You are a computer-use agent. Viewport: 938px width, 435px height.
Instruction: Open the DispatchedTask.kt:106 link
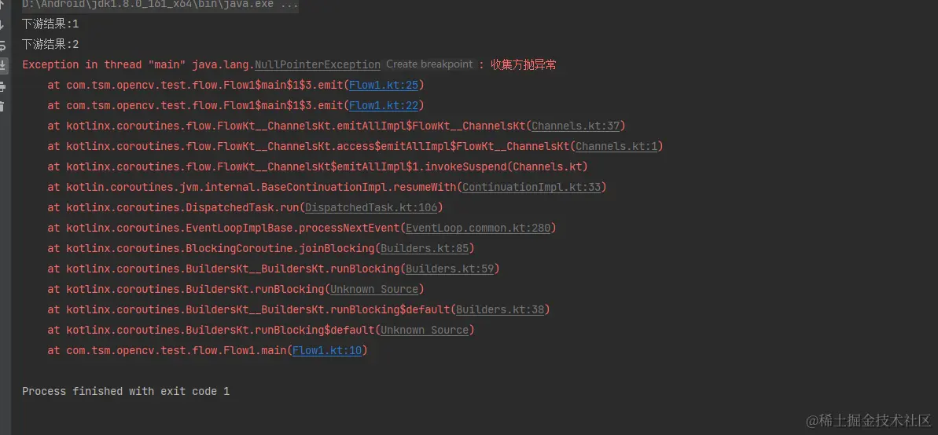(371, 207)
